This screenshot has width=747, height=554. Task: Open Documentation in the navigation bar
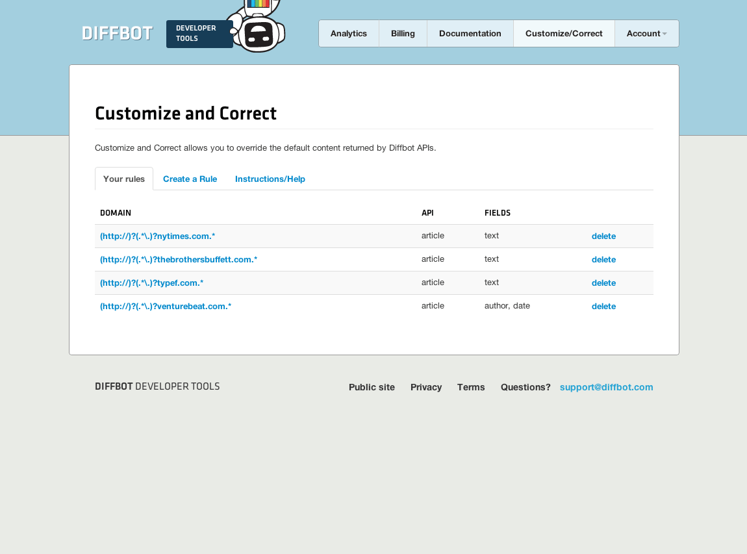[470, 34]
